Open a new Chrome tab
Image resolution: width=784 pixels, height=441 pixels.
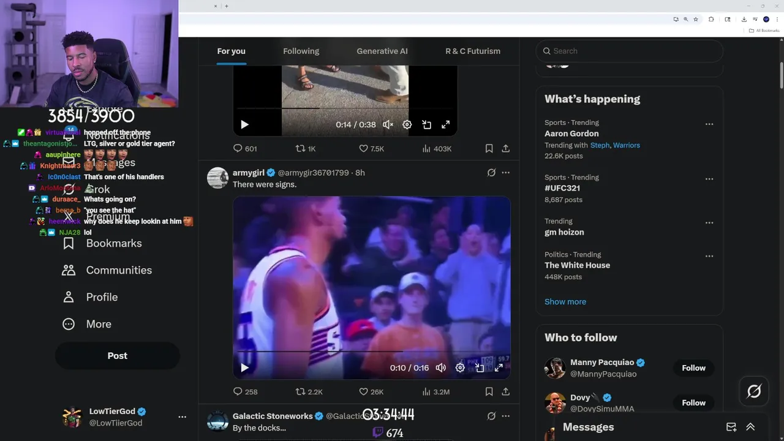(x=227, y=6)
